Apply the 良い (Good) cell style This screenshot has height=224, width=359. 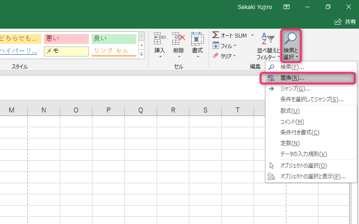coord(114,39)
